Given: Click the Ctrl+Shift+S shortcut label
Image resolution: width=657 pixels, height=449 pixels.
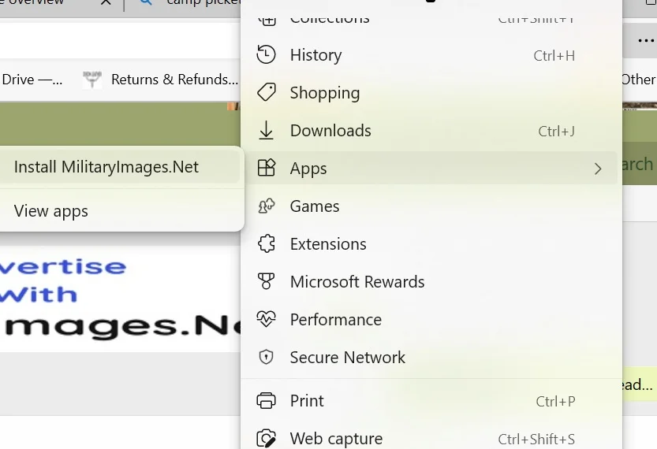Looking at the screenshot, I should (536, 439).
